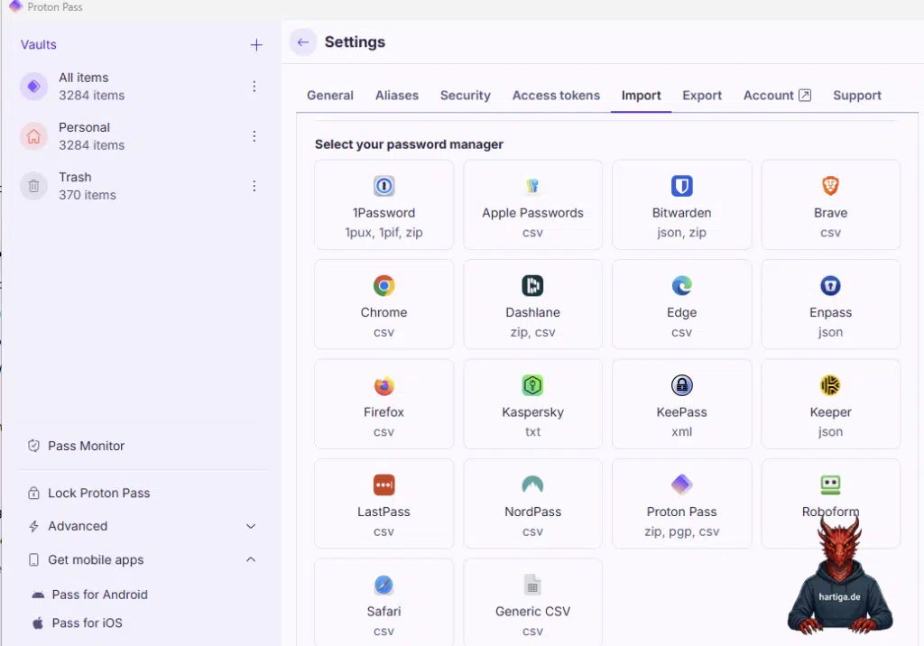924x646 pixels.
Task: Open the Security tab
Action: pos(466,96)
